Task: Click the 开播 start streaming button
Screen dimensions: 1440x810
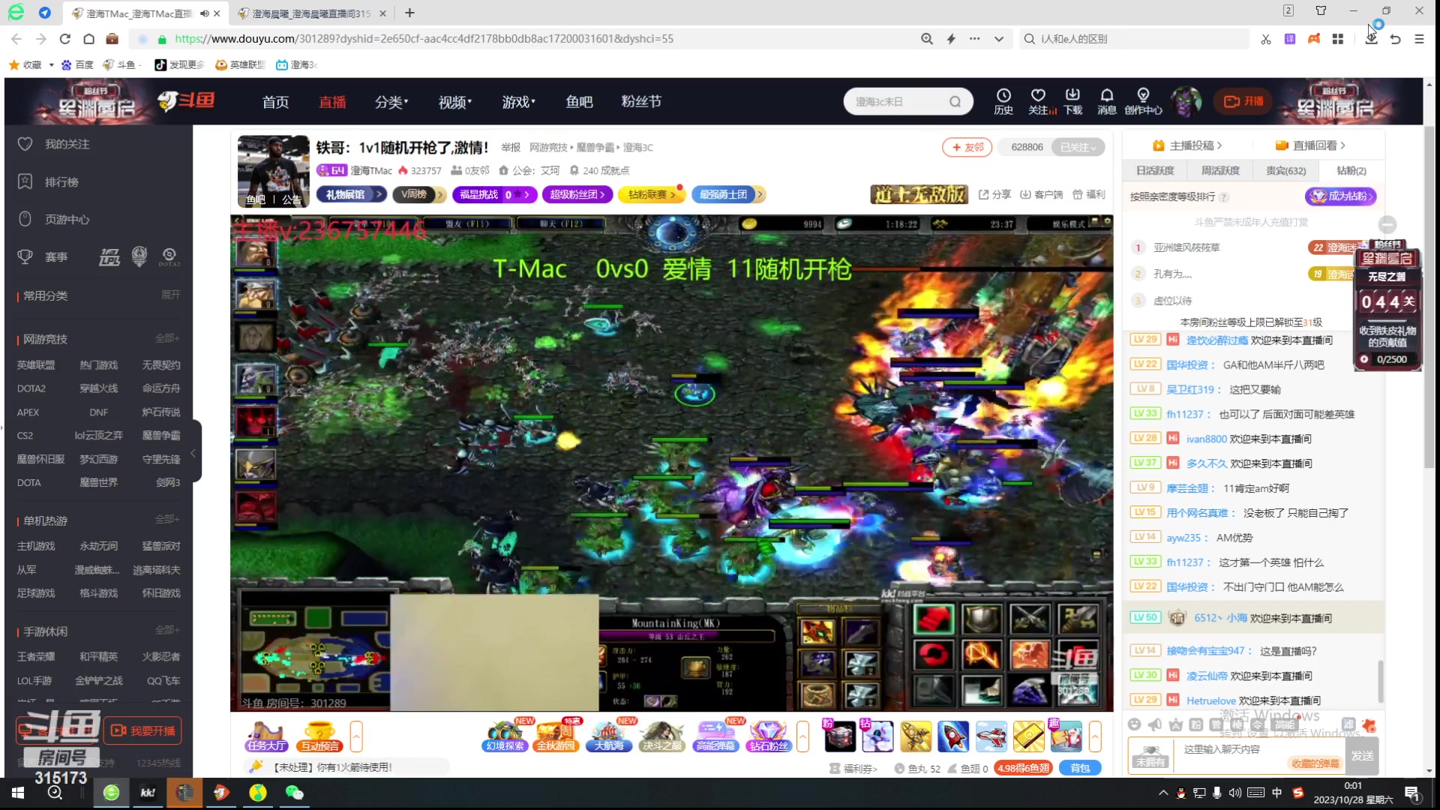Action: pyautogui.click(x=1244, y=101)
